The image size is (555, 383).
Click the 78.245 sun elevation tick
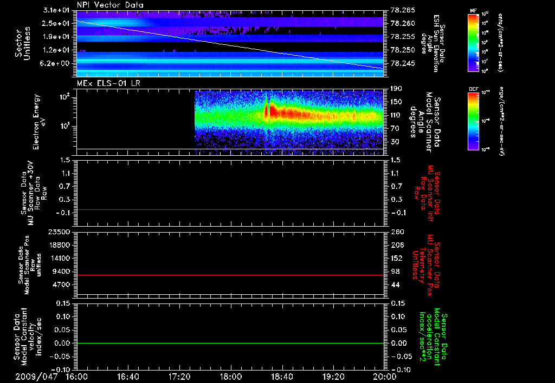click(403, 64)
